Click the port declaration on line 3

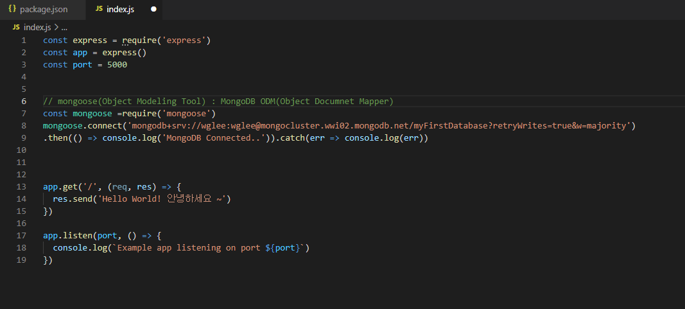point(85,65)
